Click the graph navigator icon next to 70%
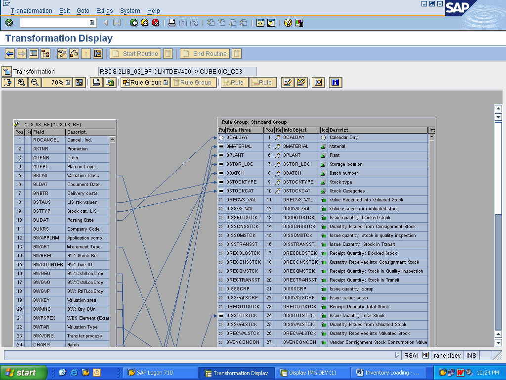This screenshot has width=506, height=380. pos(79,83)
